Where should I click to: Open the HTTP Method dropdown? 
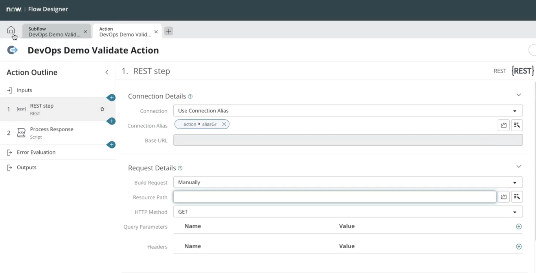click(x=348, y=212)
